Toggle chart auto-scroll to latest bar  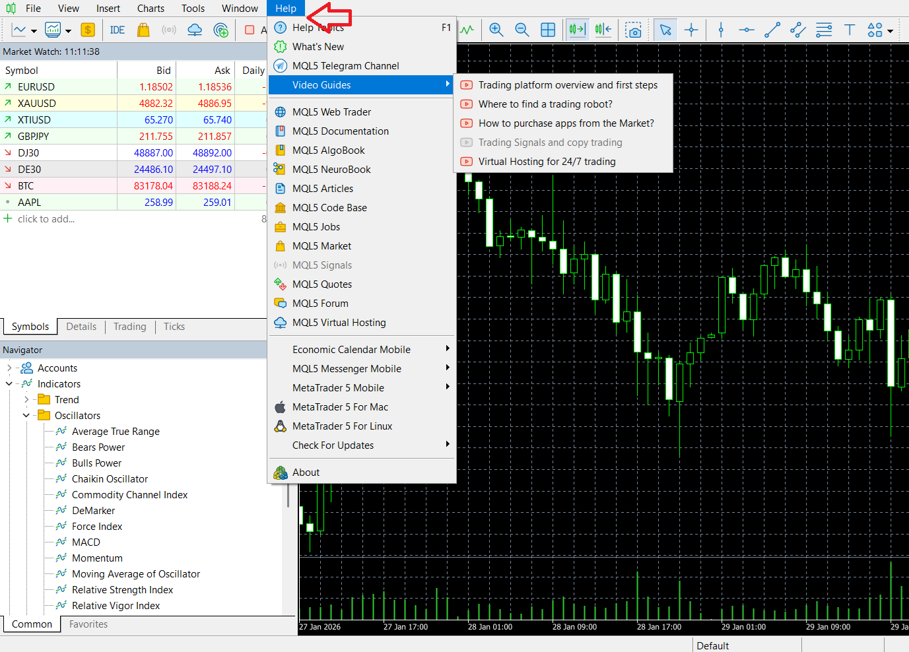[578, 30]
